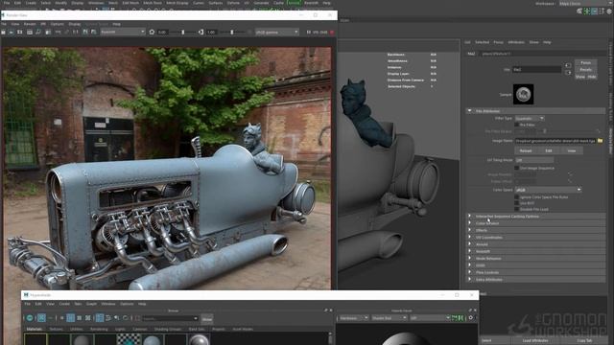Image resolution: width=614 pixels, height=345 pixels.
Task: Check Ignore Color Space File Rules
Action: [516, 197]
